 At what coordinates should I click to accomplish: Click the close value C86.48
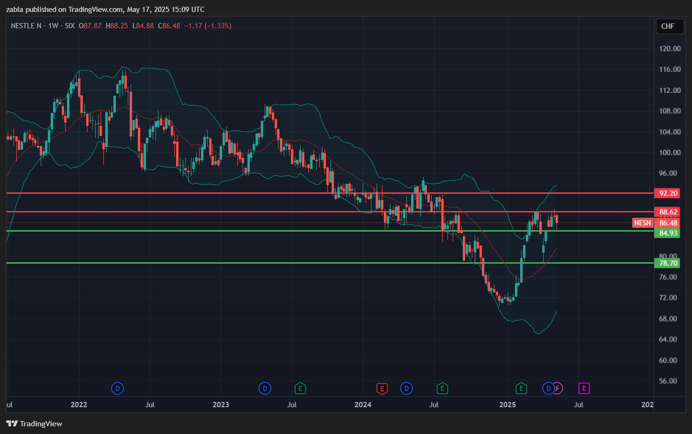coord(169,26)
